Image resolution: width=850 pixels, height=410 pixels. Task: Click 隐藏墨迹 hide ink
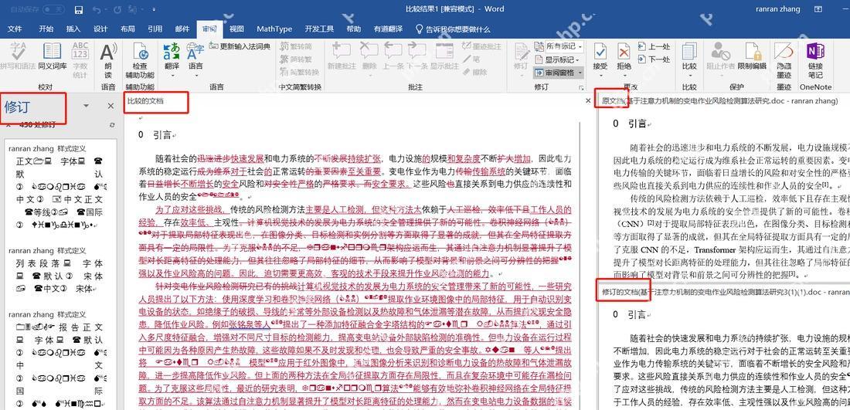coord(784,59)
